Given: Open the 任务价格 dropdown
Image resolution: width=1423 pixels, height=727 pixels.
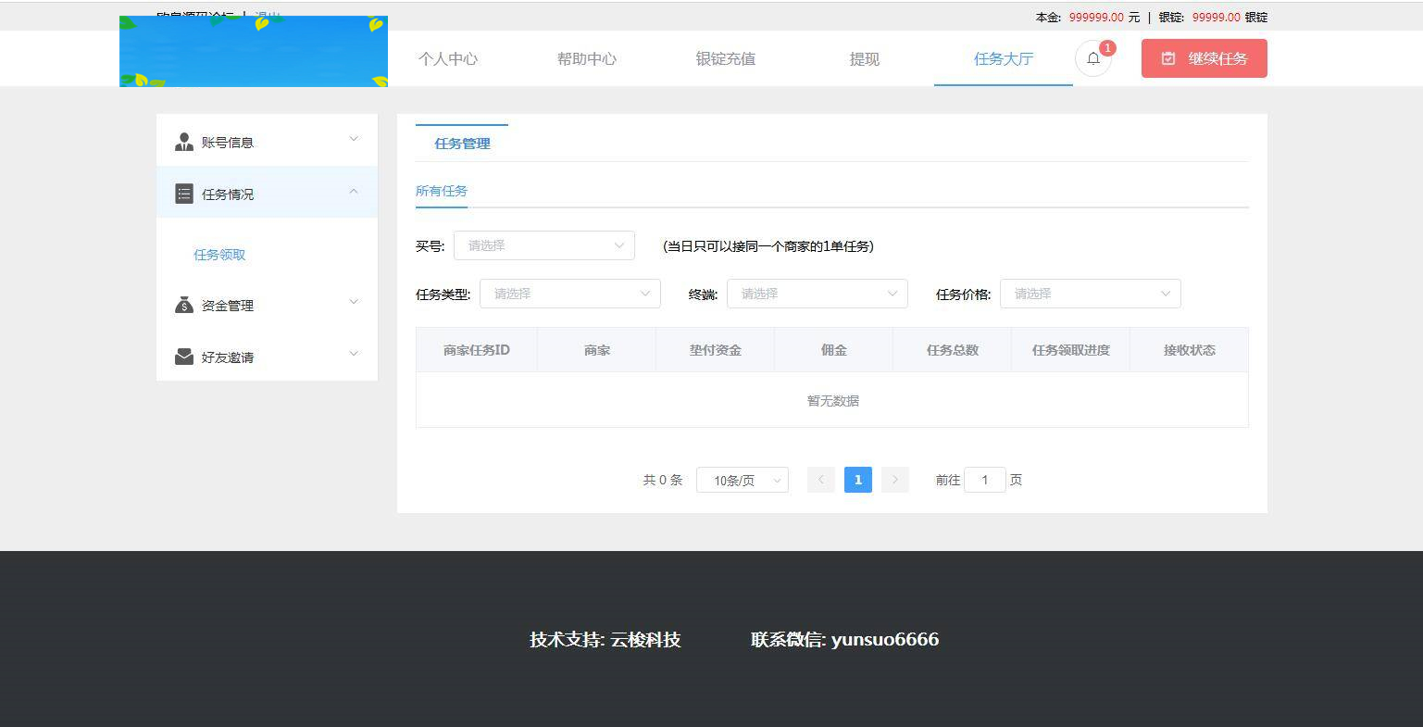Looking at the screenshot, I should pyautogui.click(x=1090, y=293).
